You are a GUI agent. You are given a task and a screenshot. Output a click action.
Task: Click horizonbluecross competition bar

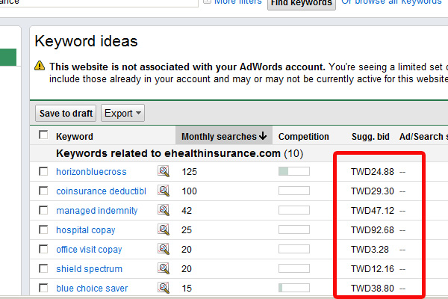294,171
